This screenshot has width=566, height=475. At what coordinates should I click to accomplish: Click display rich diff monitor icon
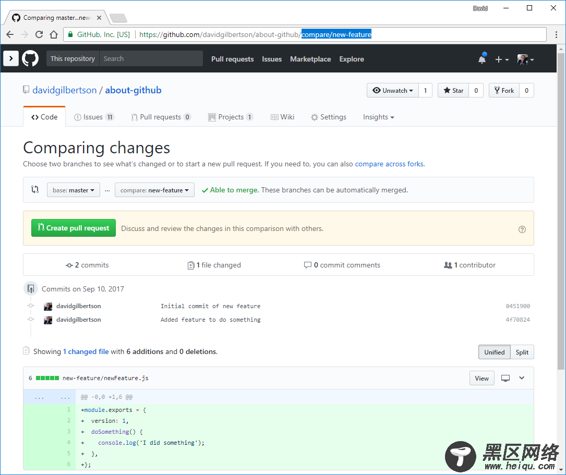point(505,378)
